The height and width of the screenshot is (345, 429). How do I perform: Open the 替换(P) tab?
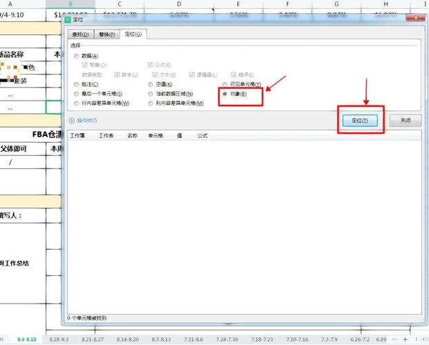[x=106, y=34]
